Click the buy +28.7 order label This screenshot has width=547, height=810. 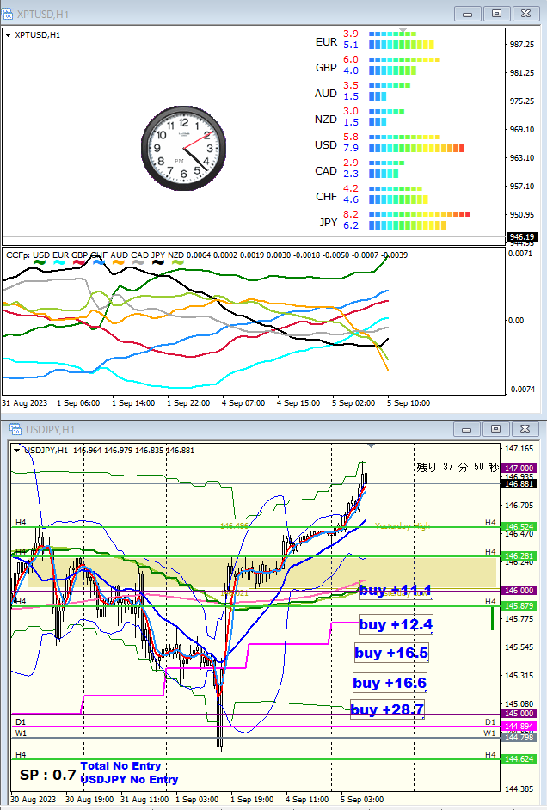pyautogui.click(x=387, y=709)
